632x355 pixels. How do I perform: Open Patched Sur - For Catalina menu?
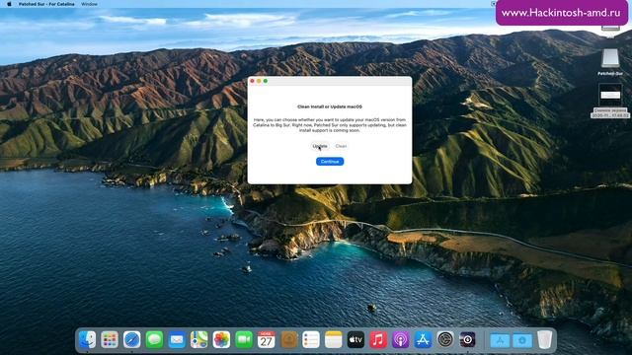[46, 4]
